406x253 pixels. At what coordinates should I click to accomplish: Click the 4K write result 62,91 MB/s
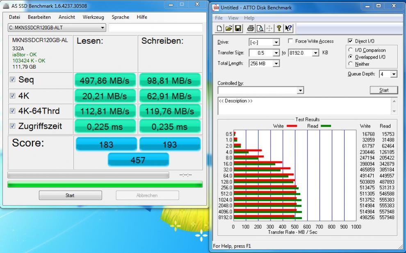(170, 96)
